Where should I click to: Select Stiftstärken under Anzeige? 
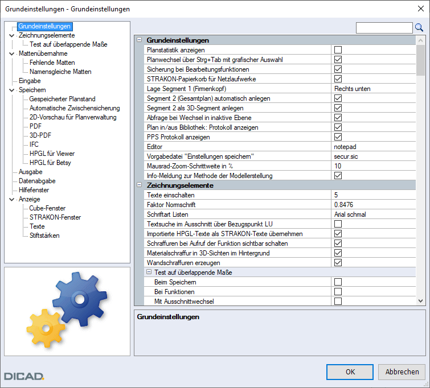tap(44, 236)
